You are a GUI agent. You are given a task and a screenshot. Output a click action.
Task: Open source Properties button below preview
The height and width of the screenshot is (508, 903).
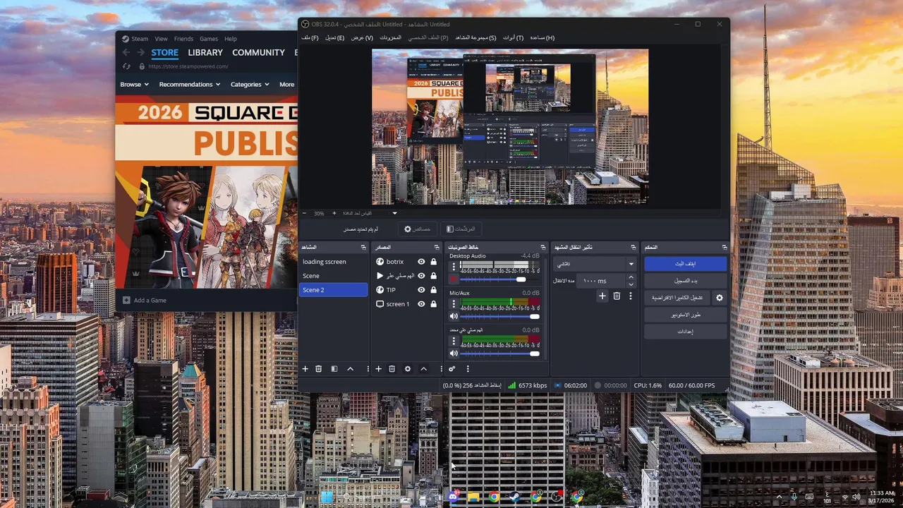point(418,229)
